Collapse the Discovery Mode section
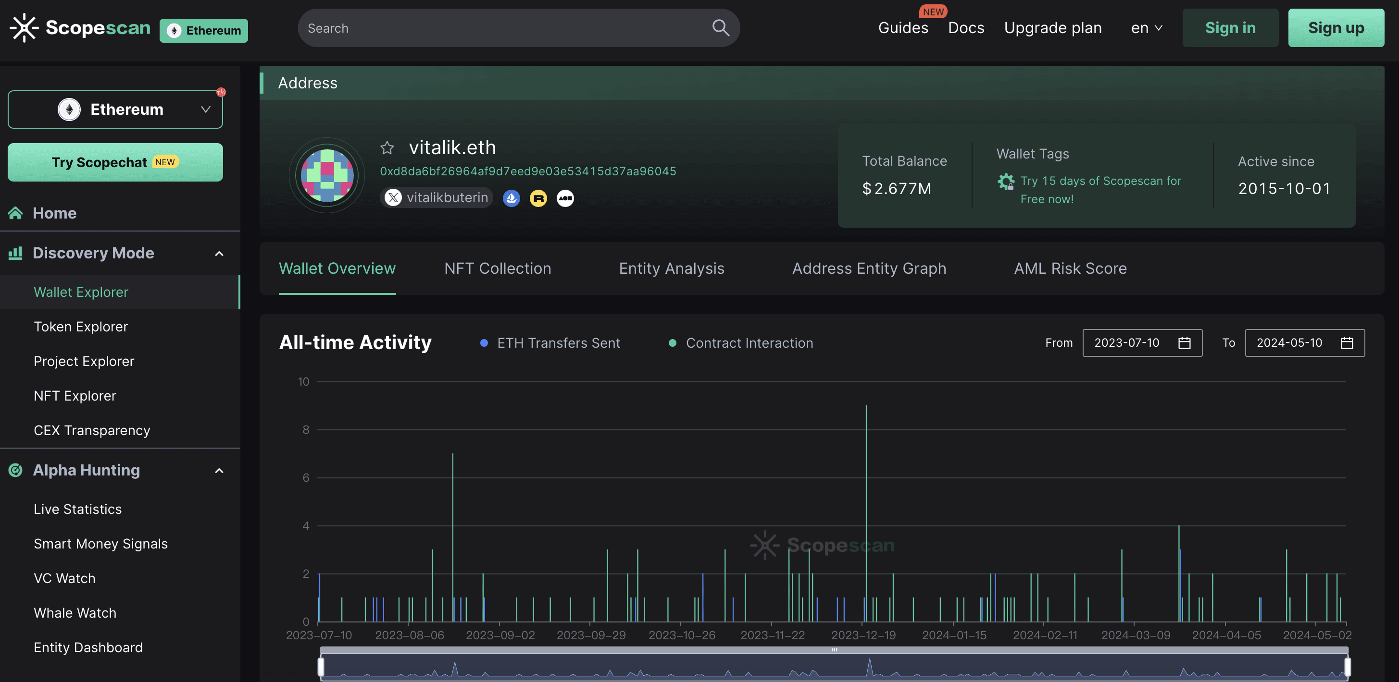Viewport: 1399px width, 682px height. tap(219, 254)
